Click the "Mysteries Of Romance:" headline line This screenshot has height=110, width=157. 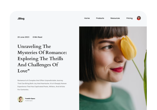click(42, 52)
